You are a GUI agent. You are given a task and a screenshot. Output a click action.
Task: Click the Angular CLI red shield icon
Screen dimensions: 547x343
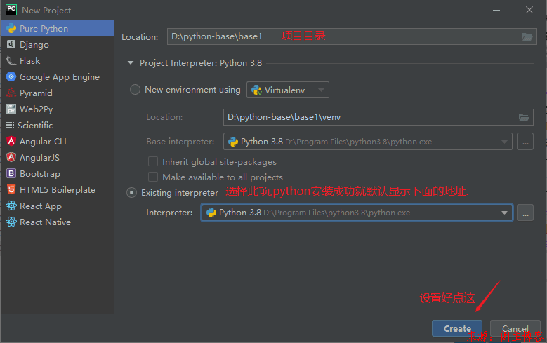click(11, 141)
